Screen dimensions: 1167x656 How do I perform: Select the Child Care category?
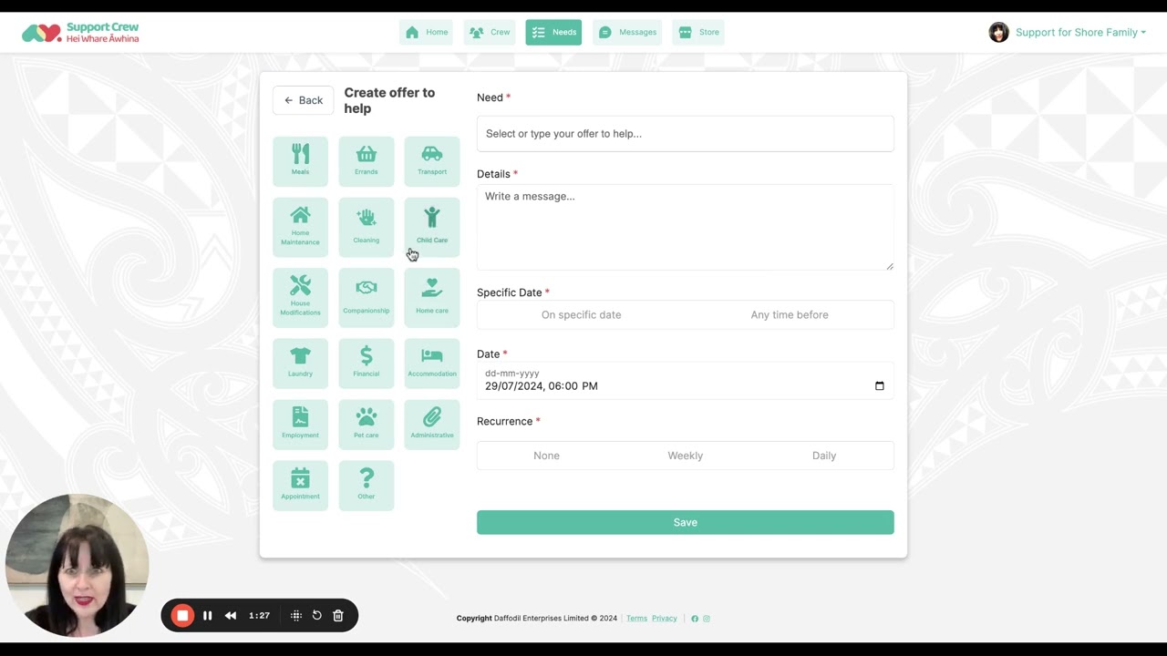tap(432, 227)
